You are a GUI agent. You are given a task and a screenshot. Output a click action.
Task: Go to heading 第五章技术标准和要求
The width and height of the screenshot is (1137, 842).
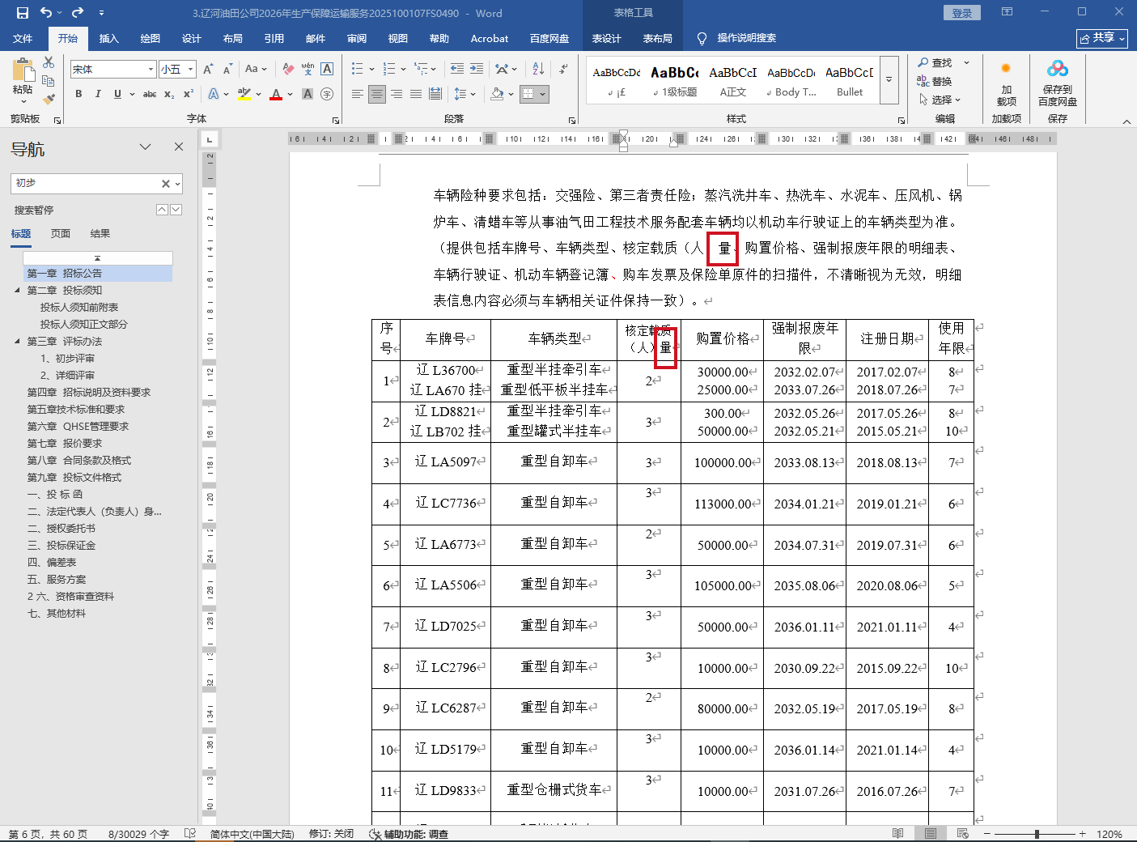click(x=76, y=410)
